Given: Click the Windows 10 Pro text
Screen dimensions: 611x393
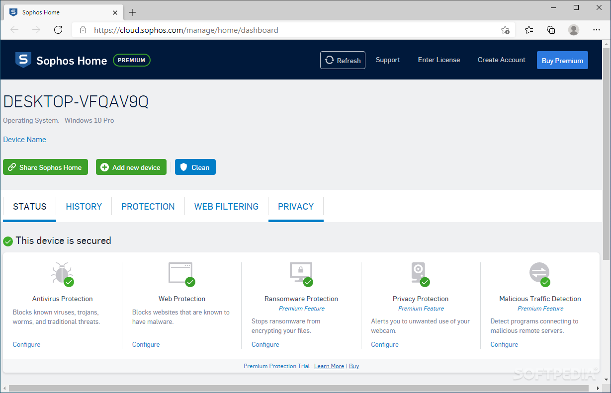Looking at the screenshot, I should click(x=89, y=120).
